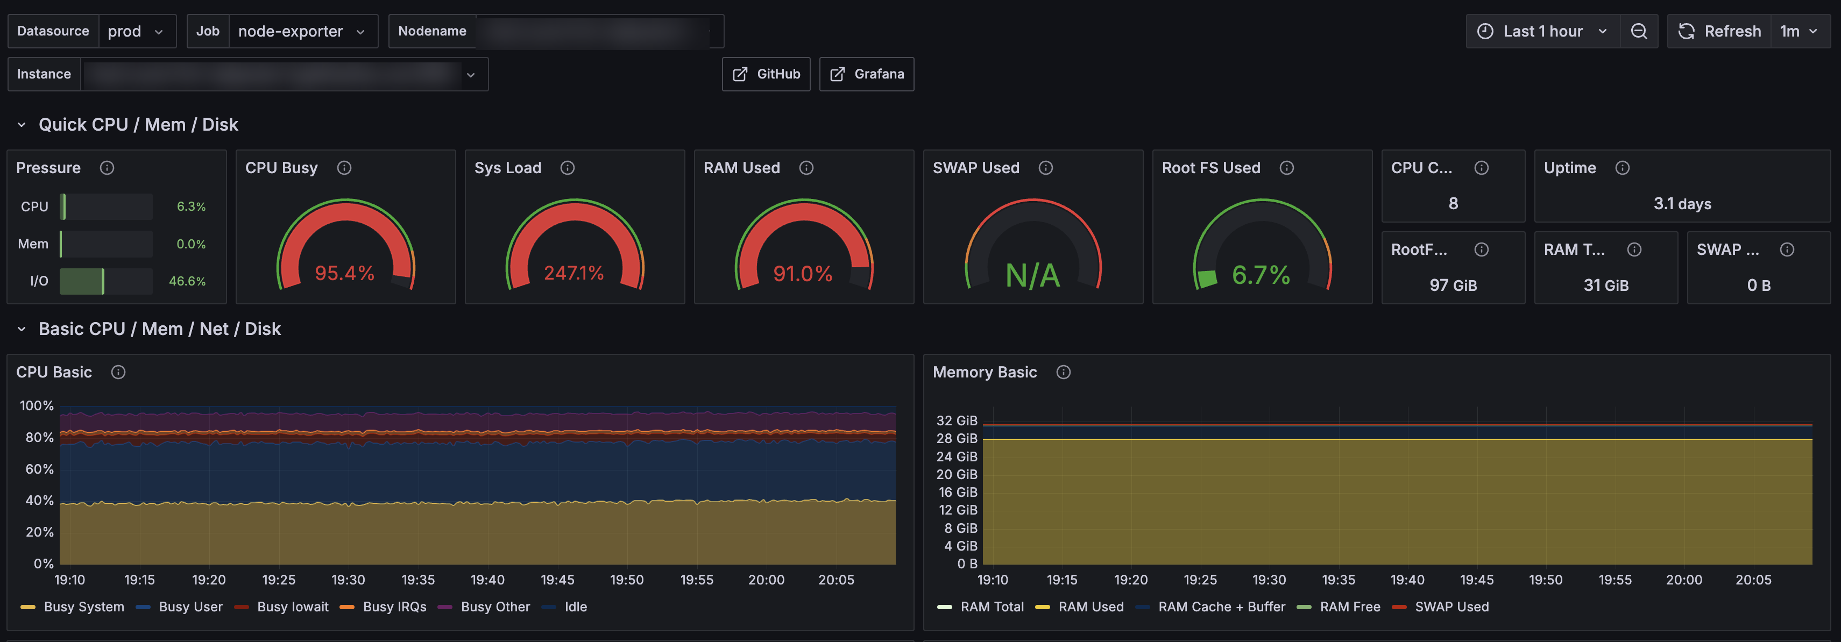This screenshot has height=642, width=1841.
Task: Click info icon beside RAM Used
Action: (806, 168)
